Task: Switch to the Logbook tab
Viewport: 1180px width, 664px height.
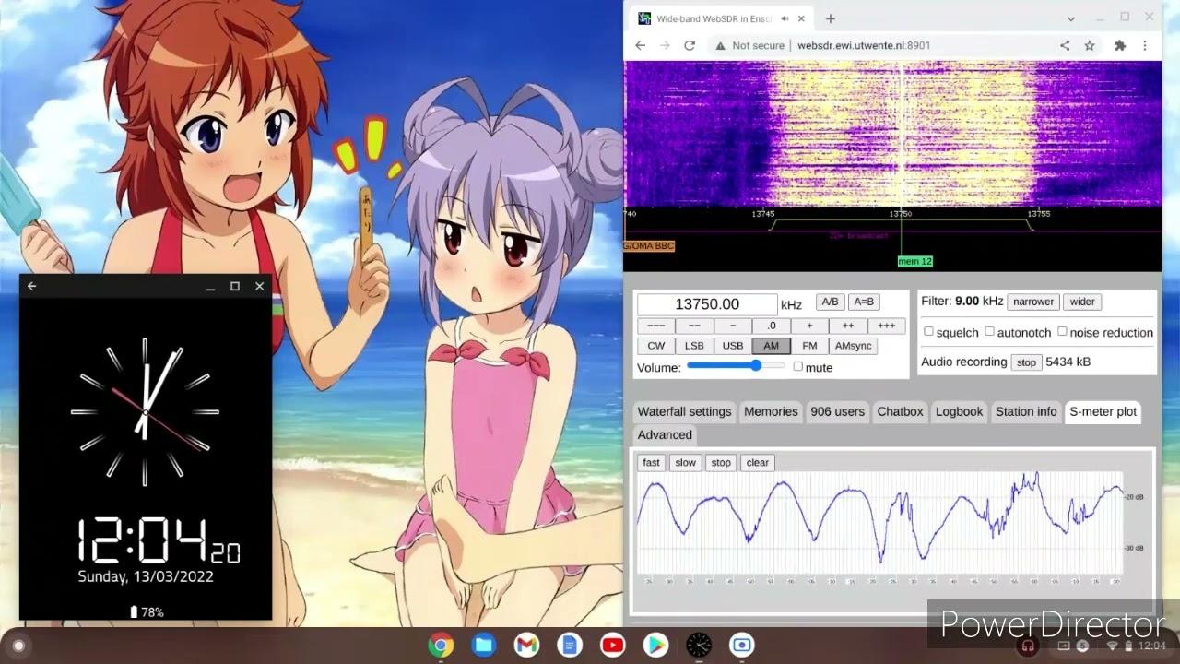Action: pos(959,412)
